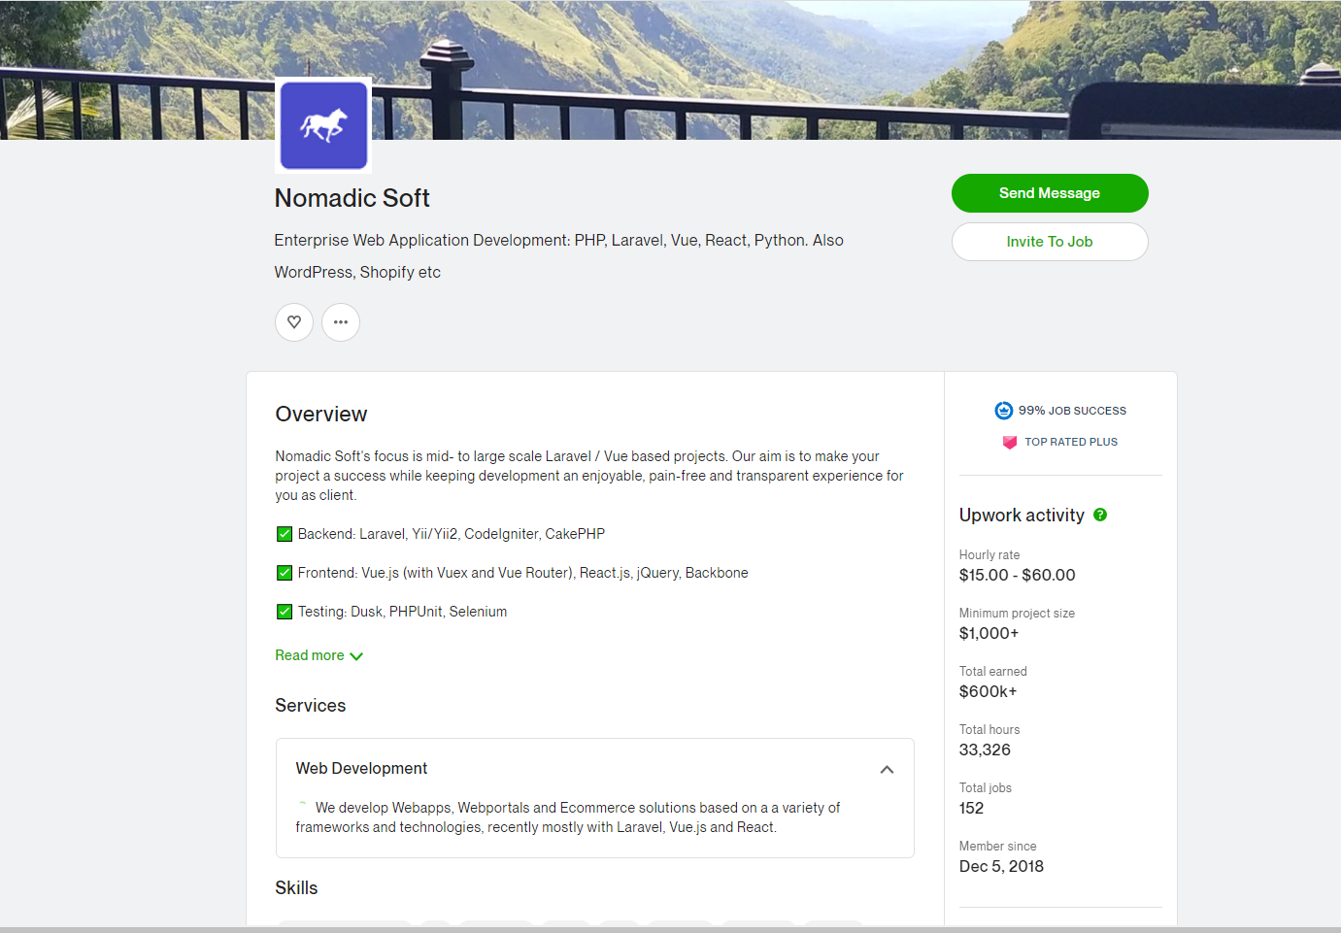The width and height of the screenshot is (1341, 933).
Task: Collapse the Web Development service panel
Action: coord(887,769)
